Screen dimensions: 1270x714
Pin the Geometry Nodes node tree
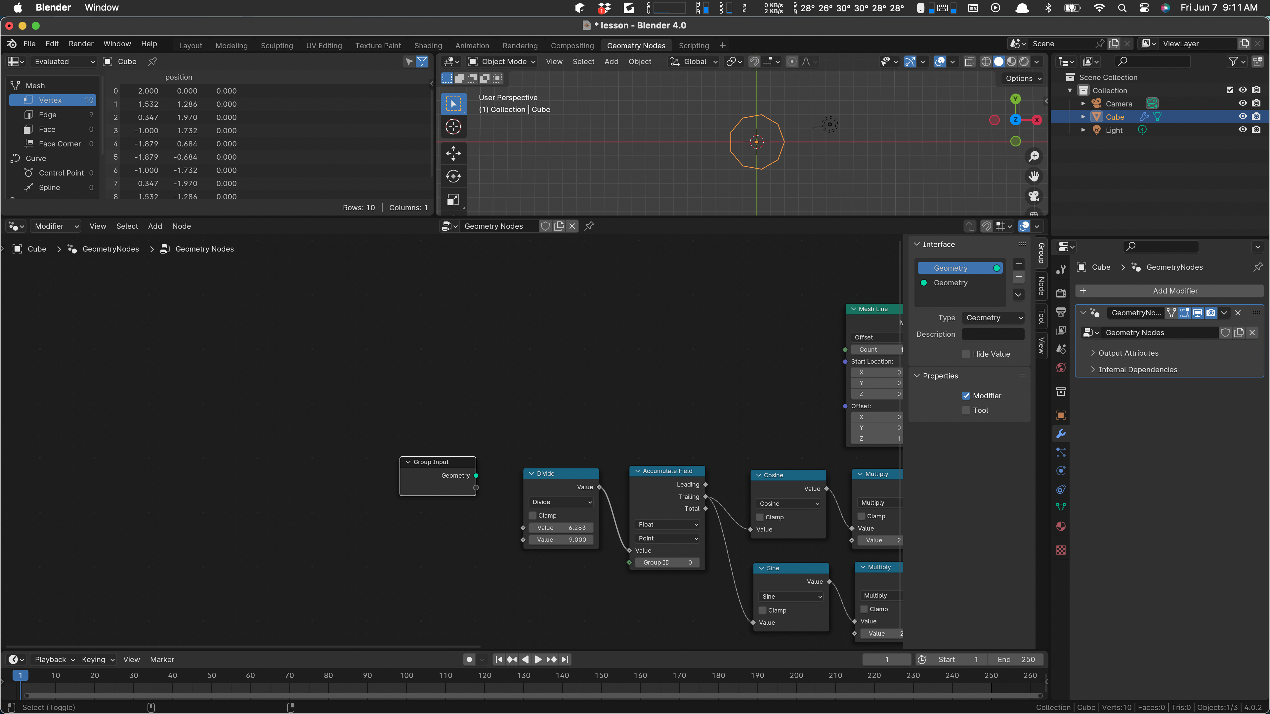[x=589, y=226]
